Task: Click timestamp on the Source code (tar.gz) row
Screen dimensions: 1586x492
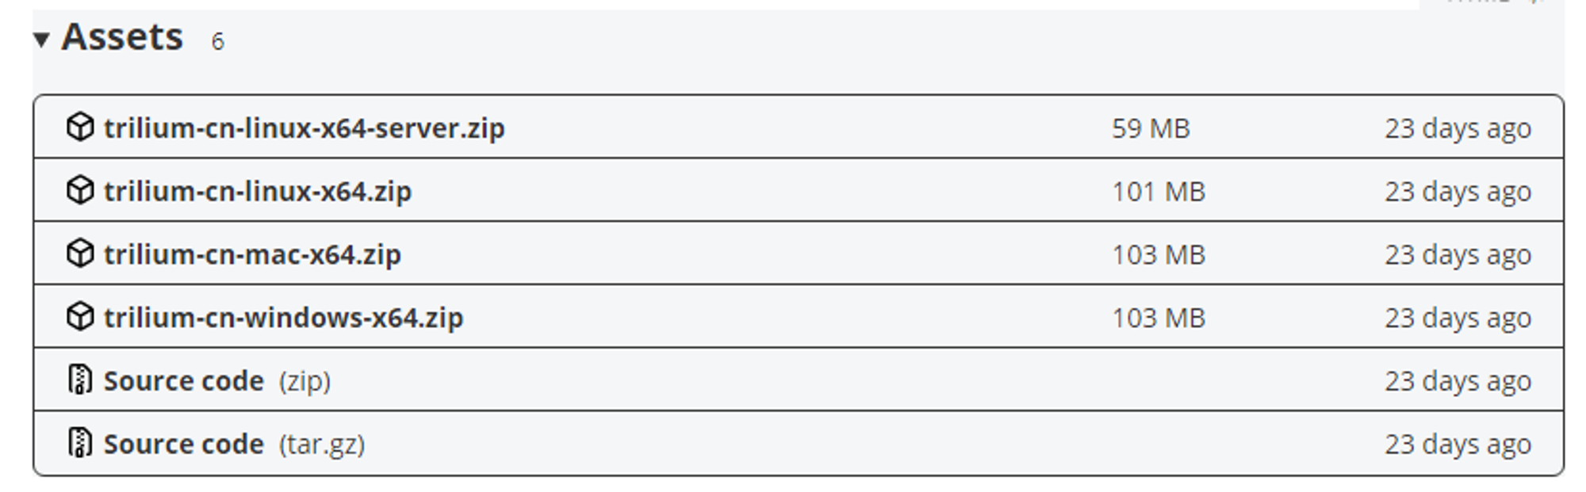Action: pyautogui.click(x=1458, y=444)
